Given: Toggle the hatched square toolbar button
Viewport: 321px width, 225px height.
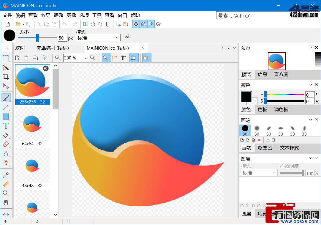Looking at the screenshot, I should click(x=143, y=24).
